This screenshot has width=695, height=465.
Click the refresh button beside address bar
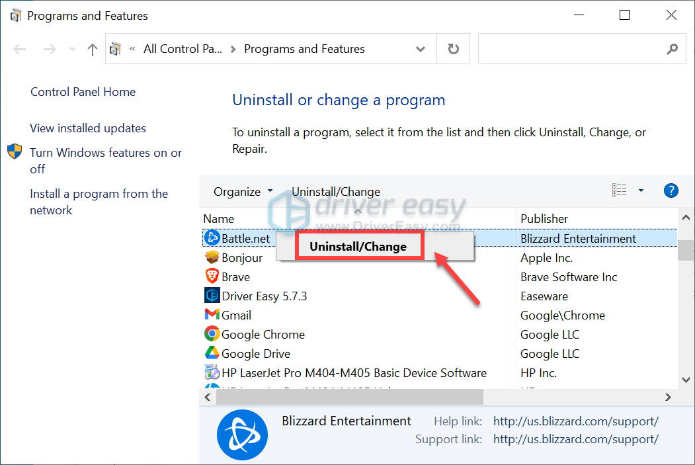click(453, 49)
